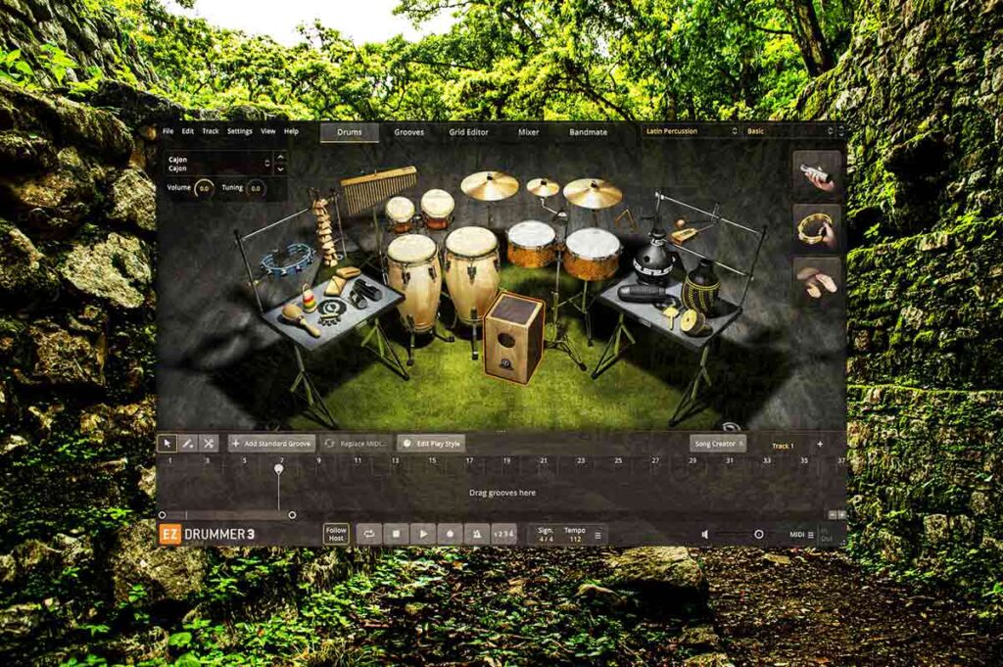The height and width of the screenshot is (667, 1003).
Task: Click the chimes bar instrument
Action: tap(379, 189)
